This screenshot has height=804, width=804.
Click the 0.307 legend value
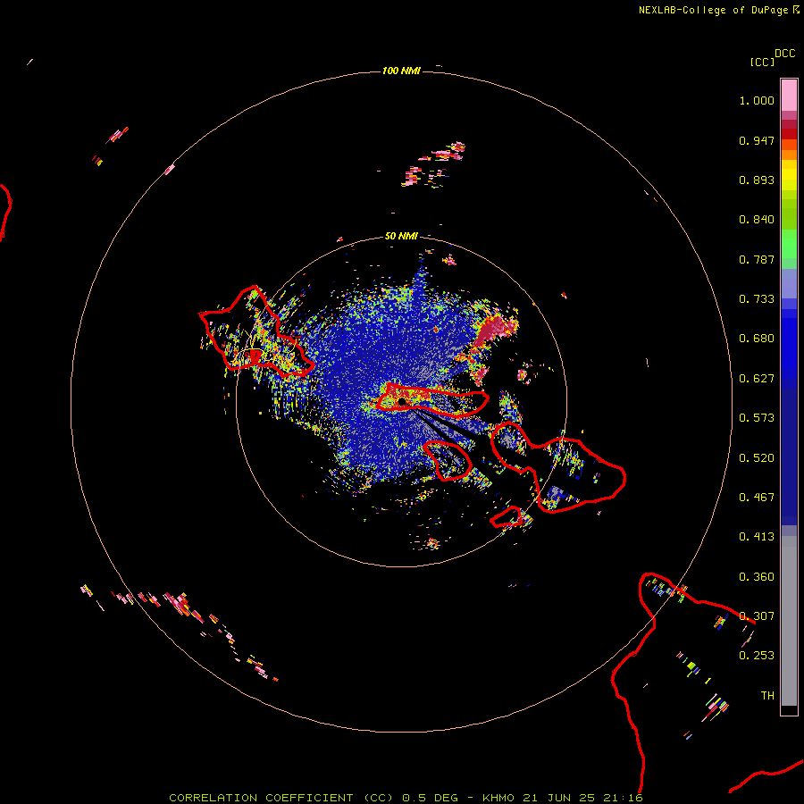click(757, 616)
